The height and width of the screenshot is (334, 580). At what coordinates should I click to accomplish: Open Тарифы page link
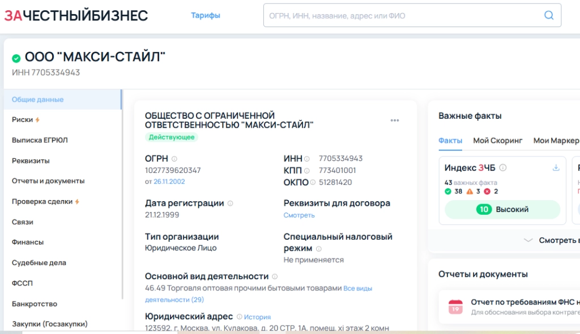(x=206, y=16)
